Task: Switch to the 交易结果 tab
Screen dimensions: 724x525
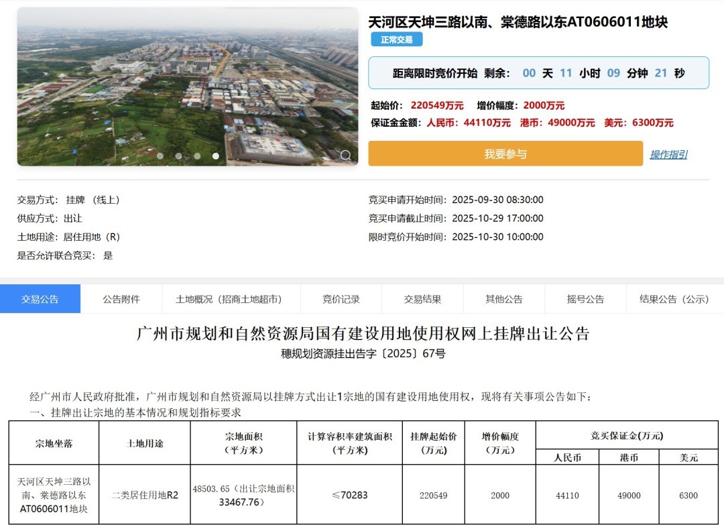Action: coord(422,299)
